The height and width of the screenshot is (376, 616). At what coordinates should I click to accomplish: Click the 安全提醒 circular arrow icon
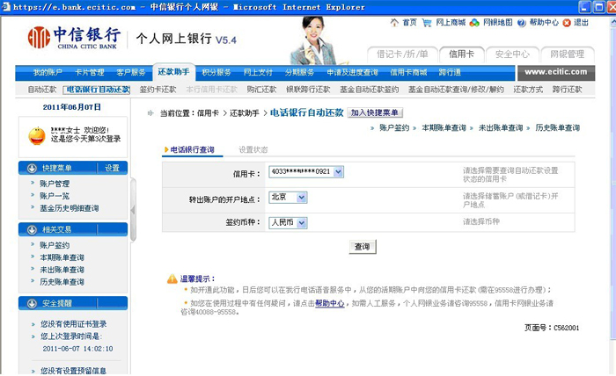pyautogui.click(x=33, y=303)
